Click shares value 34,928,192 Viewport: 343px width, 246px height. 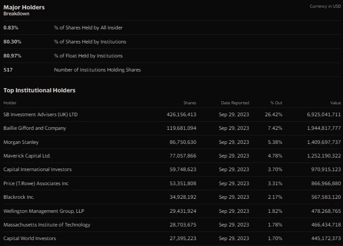183,197
